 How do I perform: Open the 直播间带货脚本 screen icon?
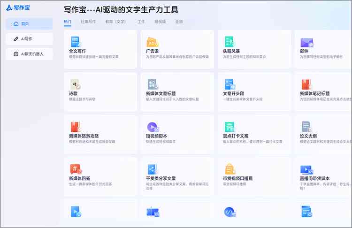306,170
